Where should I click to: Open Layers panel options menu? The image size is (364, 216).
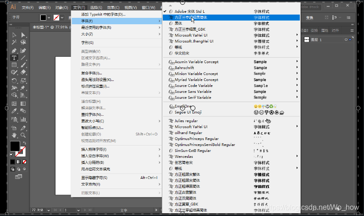pos(352,30)
